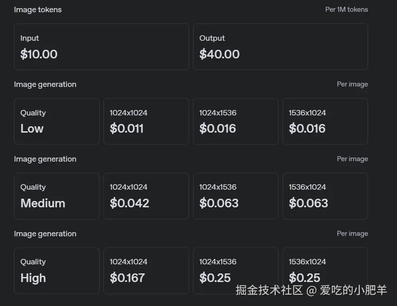Click the Image generation heading above Low row
Screen dimensions: 397x306
pos(45,84)
